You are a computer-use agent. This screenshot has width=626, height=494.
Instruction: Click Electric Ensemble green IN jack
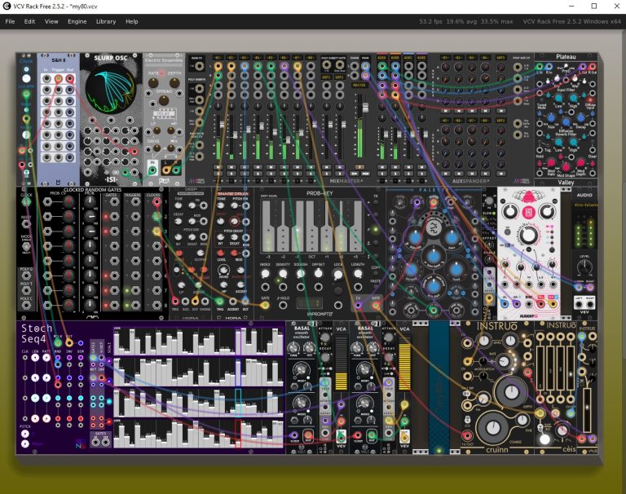[152, 170]
